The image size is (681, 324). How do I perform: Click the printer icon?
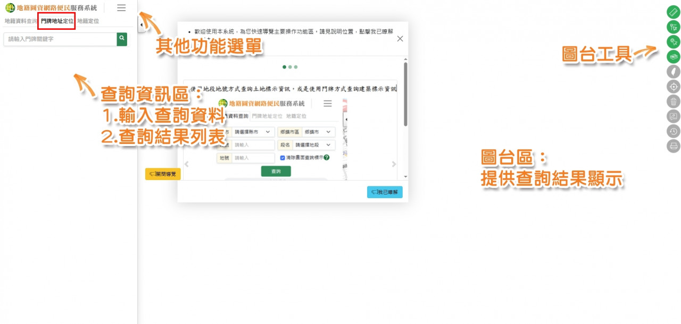click(674, 146)
